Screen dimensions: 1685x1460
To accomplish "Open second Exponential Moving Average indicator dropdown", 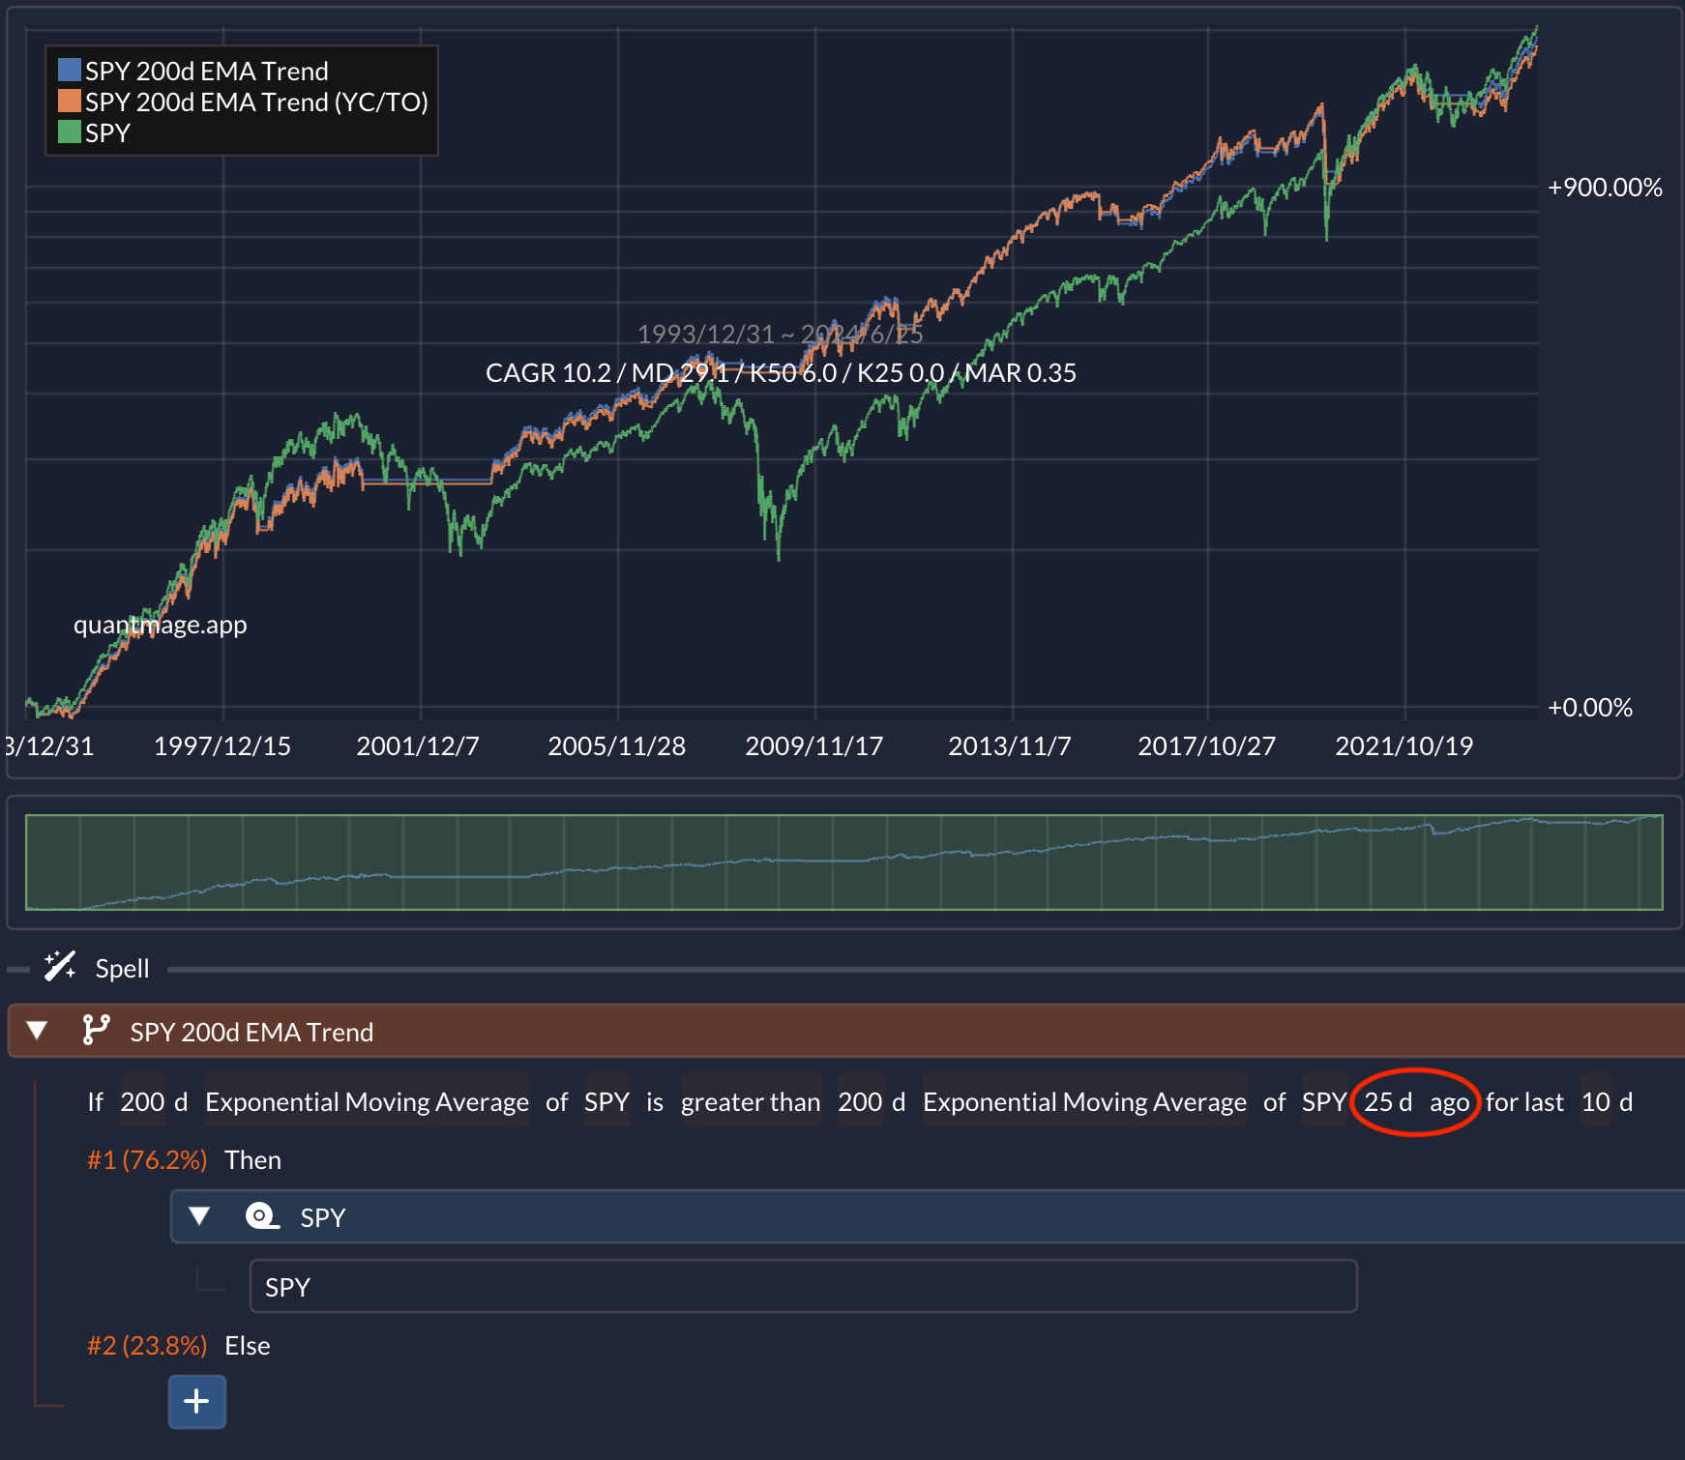I will (1084, 1102).
